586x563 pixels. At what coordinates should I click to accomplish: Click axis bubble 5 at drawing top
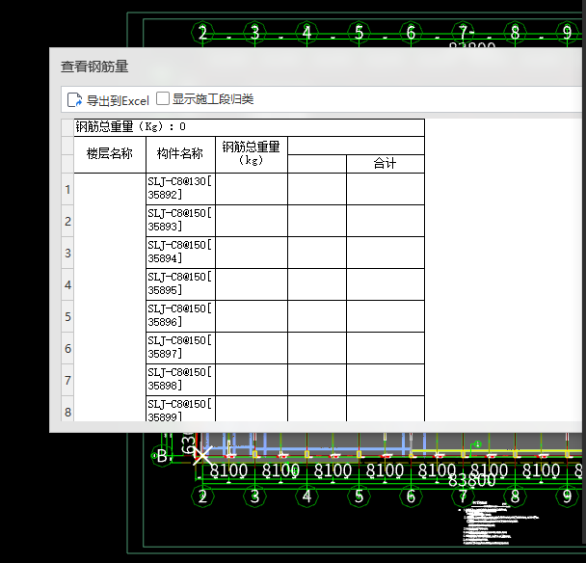[359, 33]
